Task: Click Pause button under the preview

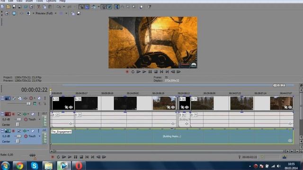Action: point(150,72)
